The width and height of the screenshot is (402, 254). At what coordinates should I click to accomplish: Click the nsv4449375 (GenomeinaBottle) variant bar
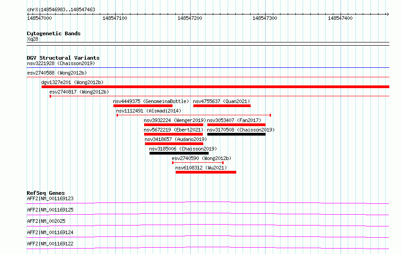coord(143,106)
